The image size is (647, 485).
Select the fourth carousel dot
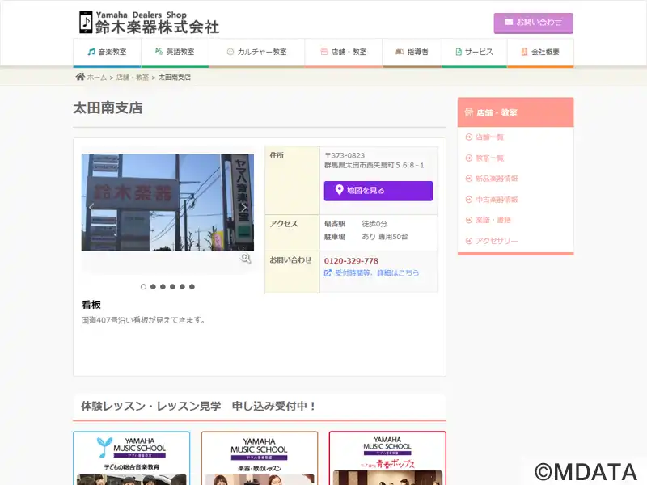pos(172,287)
